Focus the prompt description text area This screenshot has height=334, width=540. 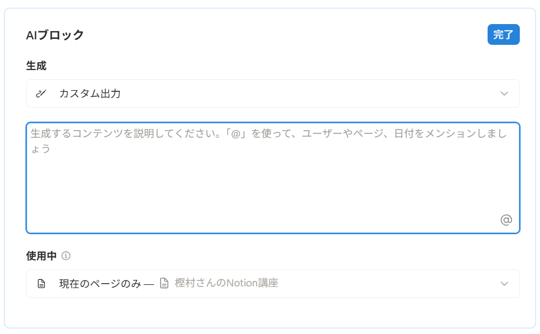coord(273,178)
